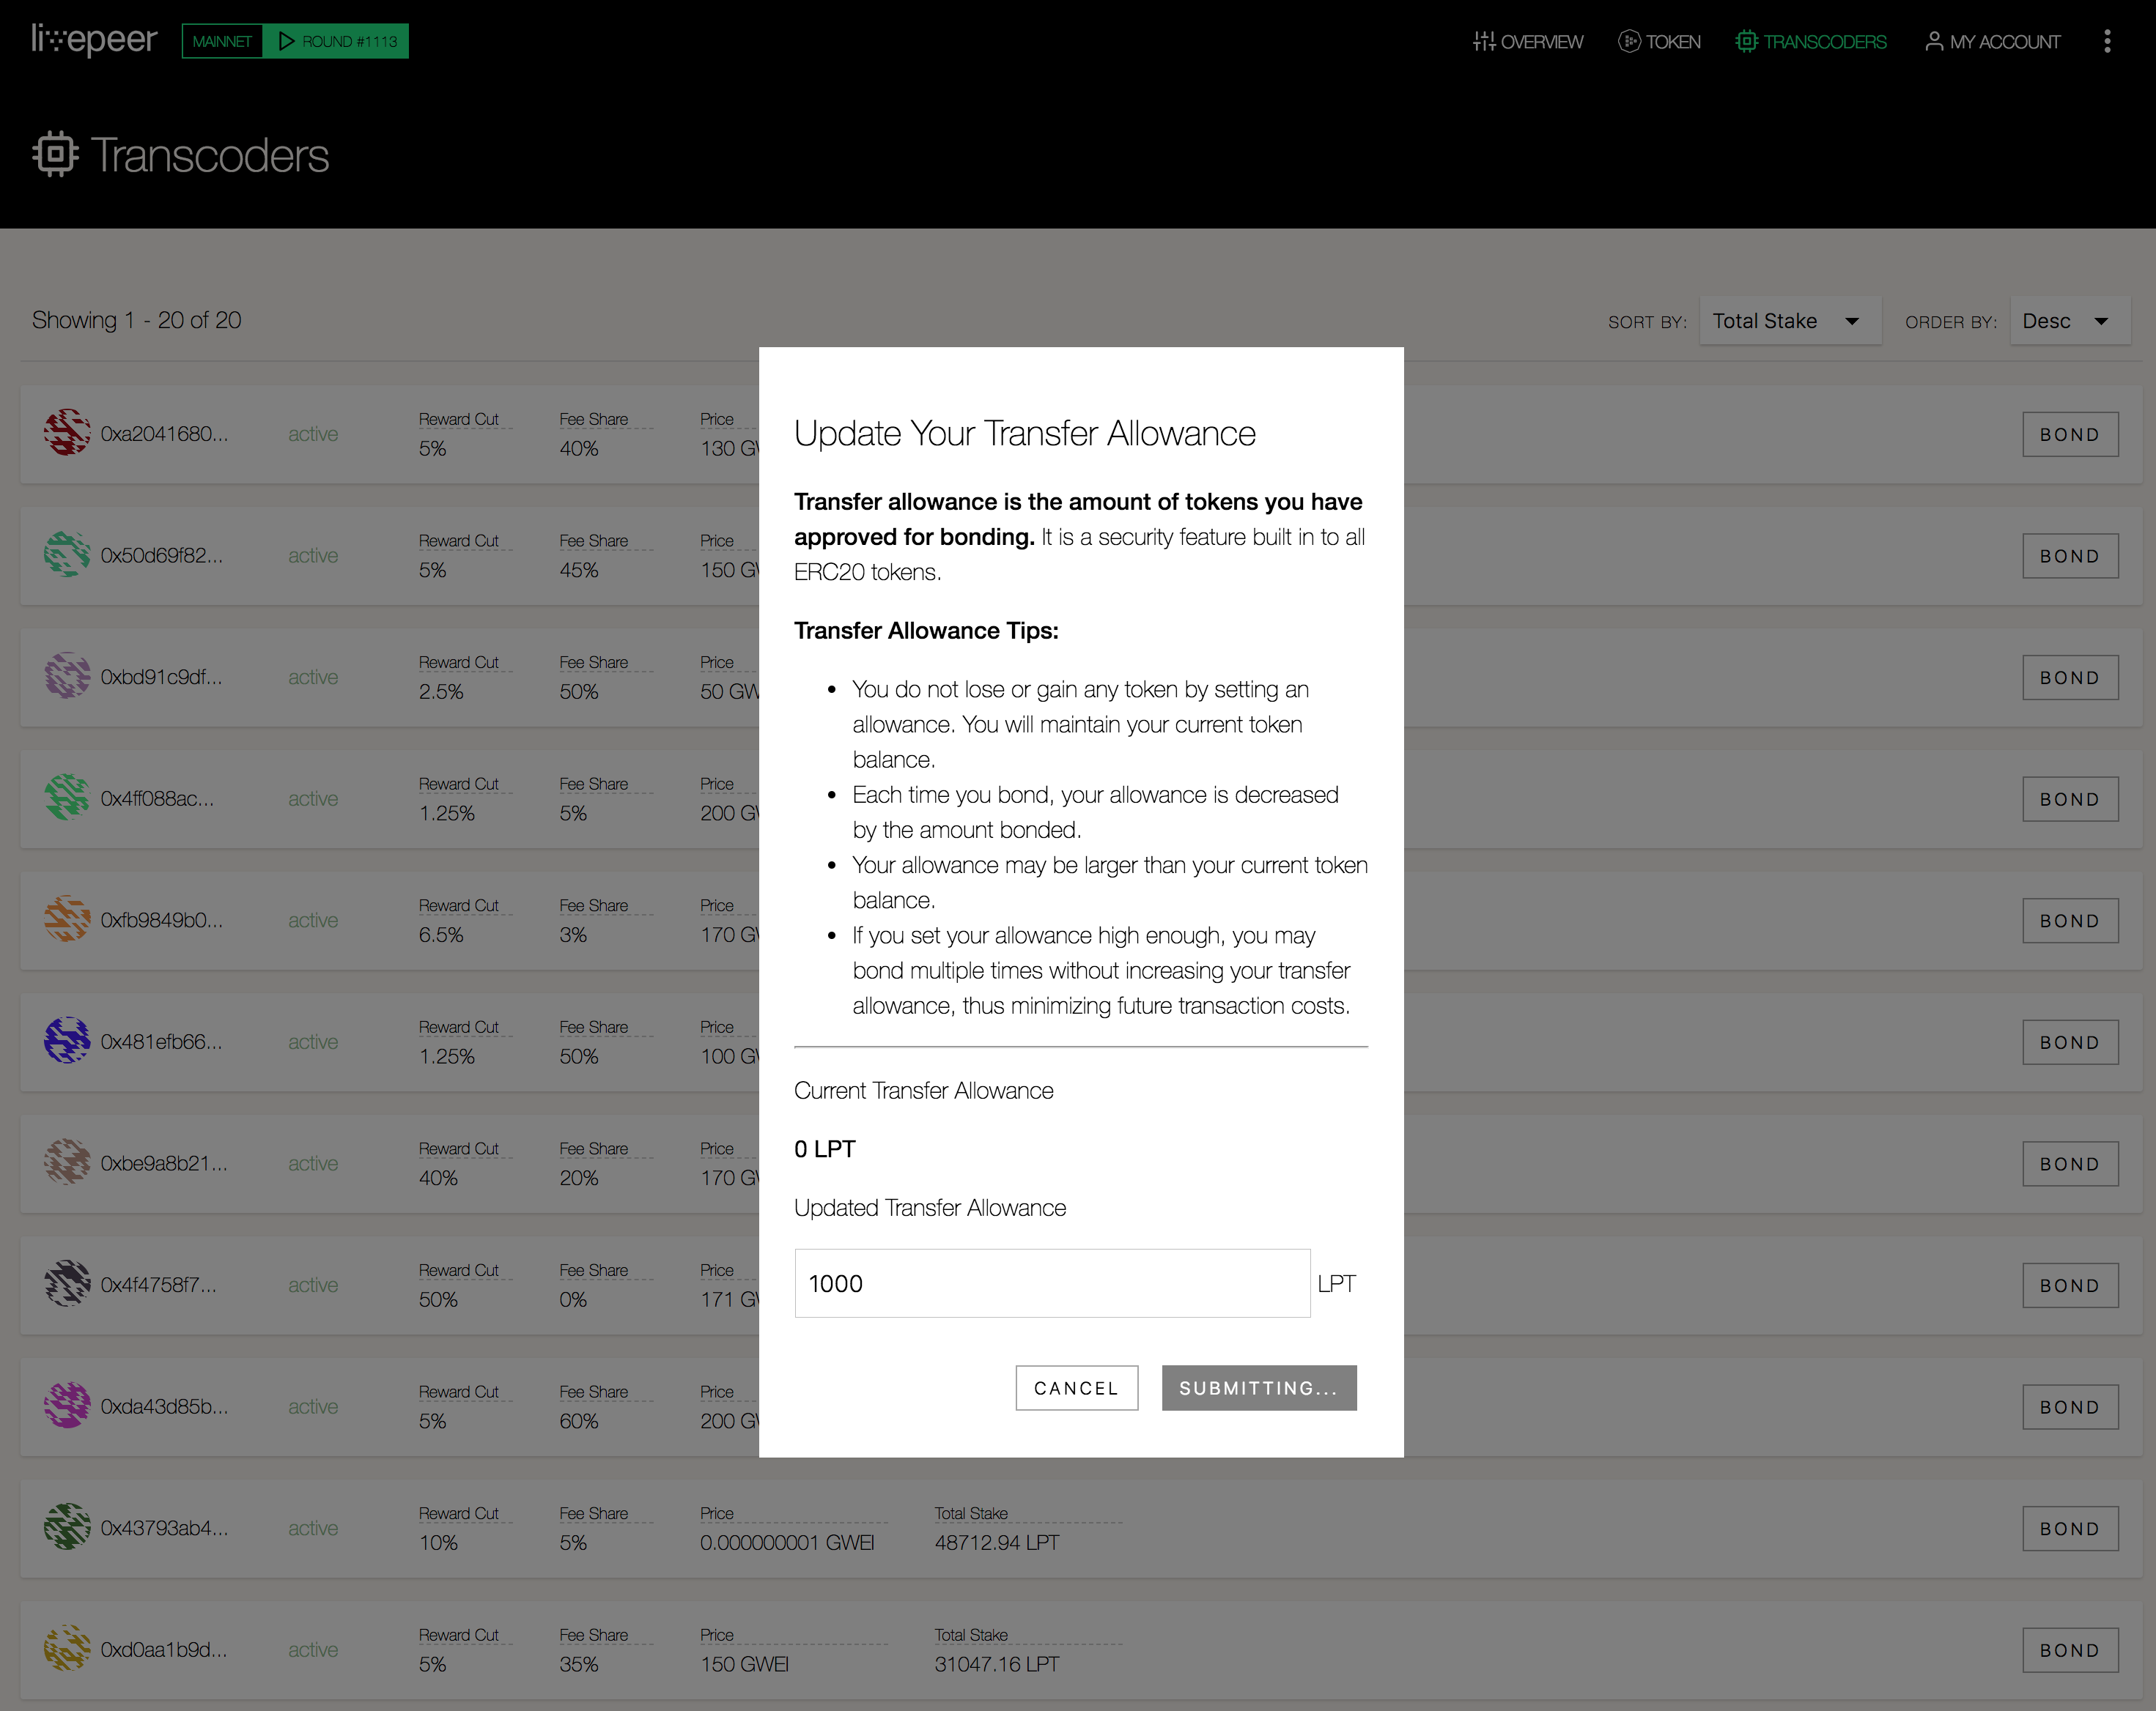This screenshot has width=2156, height=1711.
Task: Select the Transcoders nav tab
Action: point(1811,41)
